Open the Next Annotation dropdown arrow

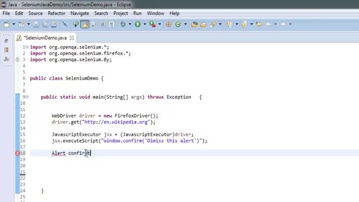coord(237,24)
